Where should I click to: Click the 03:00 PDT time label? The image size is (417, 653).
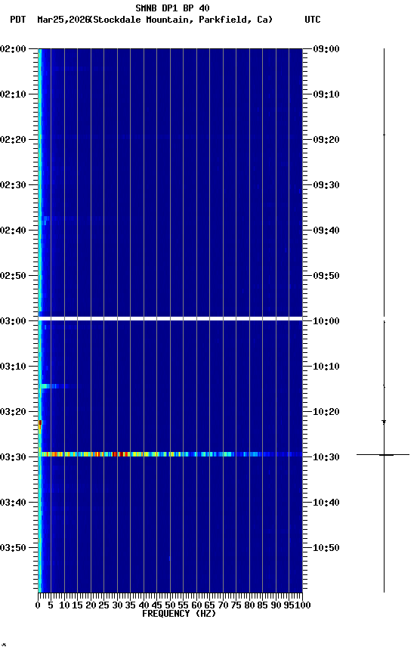click(x=13, y=321)
